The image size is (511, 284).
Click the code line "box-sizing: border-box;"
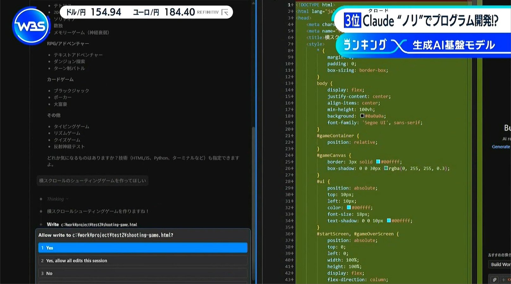click(x=358, y=70)
